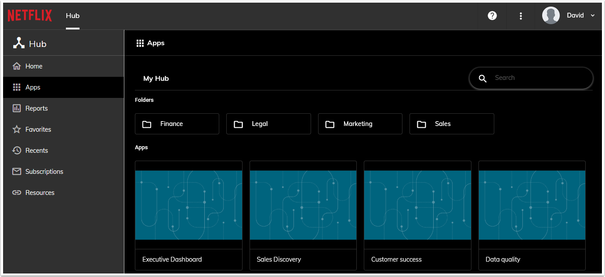The height and width of the screenshot is (277, 605).
Task: Open Recents using the clock icon
Action: 17,150
